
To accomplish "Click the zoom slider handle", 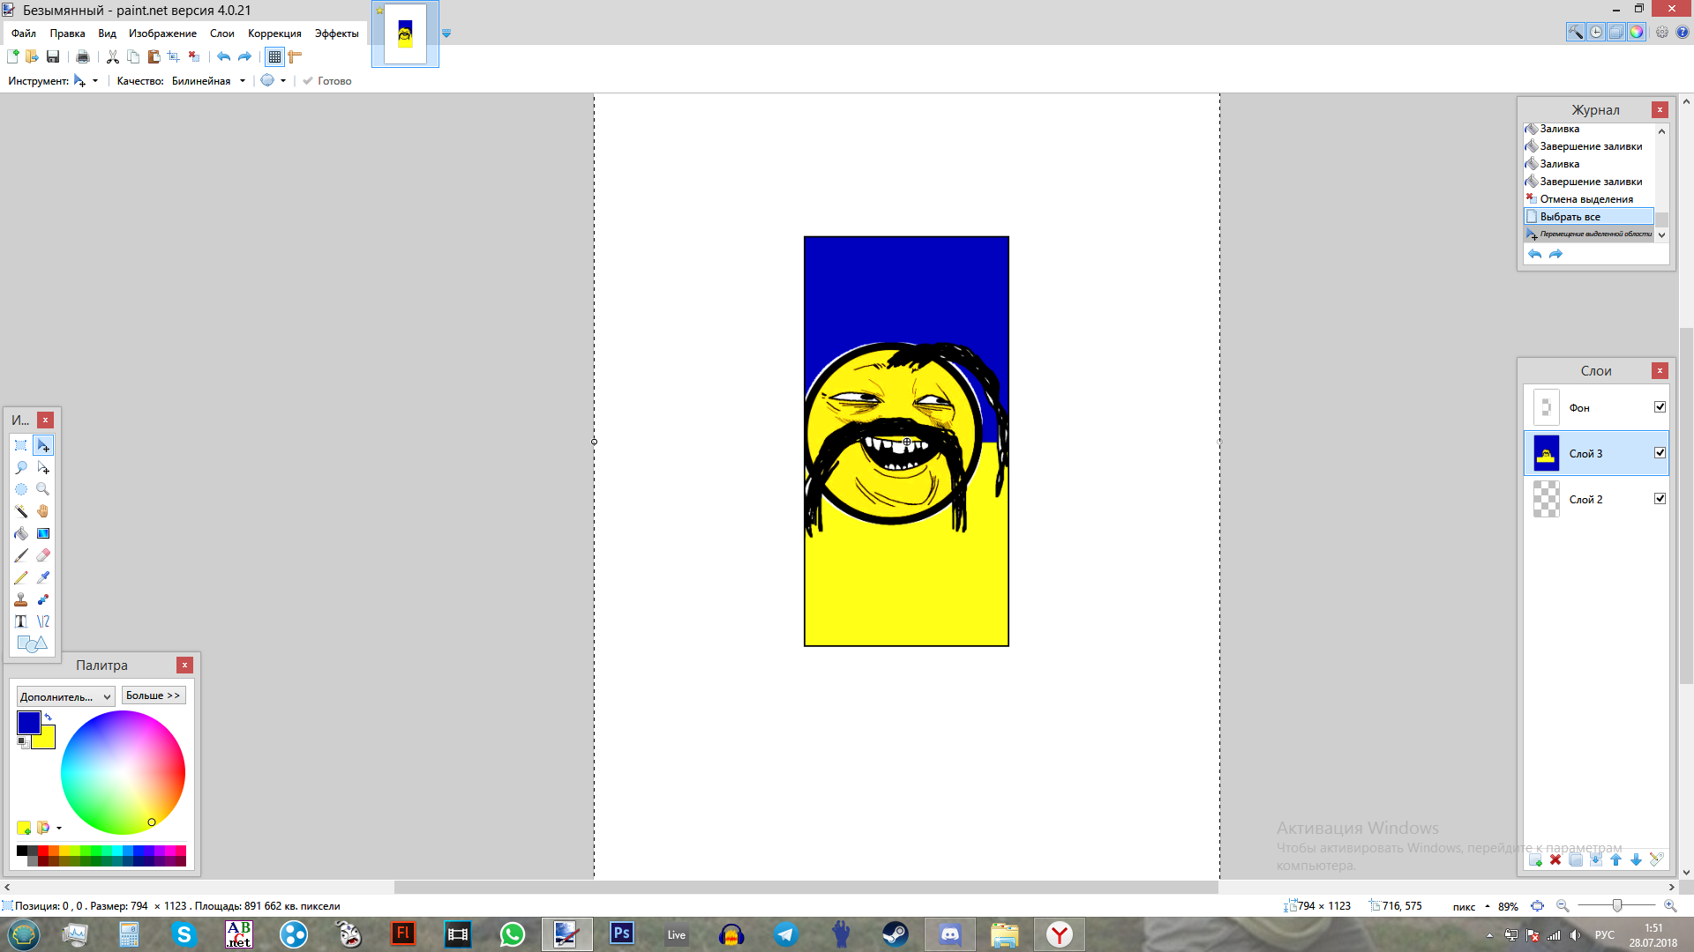I will (x=1616, y=905).
